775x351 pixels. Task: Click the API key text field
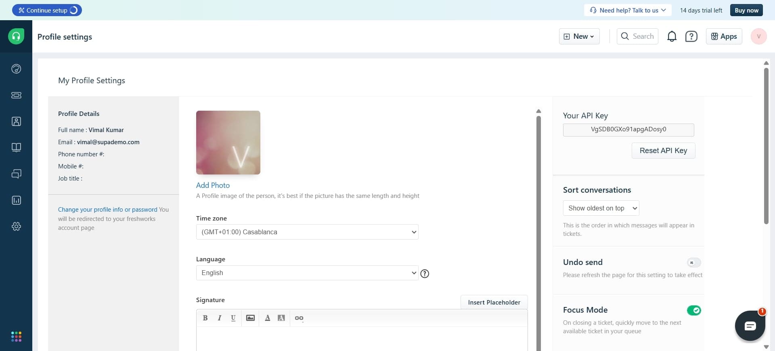628,130
